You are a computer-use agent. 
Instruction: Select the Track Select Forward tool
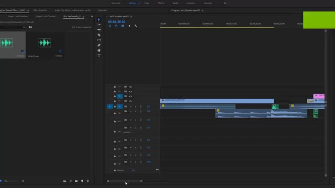pyautogui.click(x=99, y=25)
